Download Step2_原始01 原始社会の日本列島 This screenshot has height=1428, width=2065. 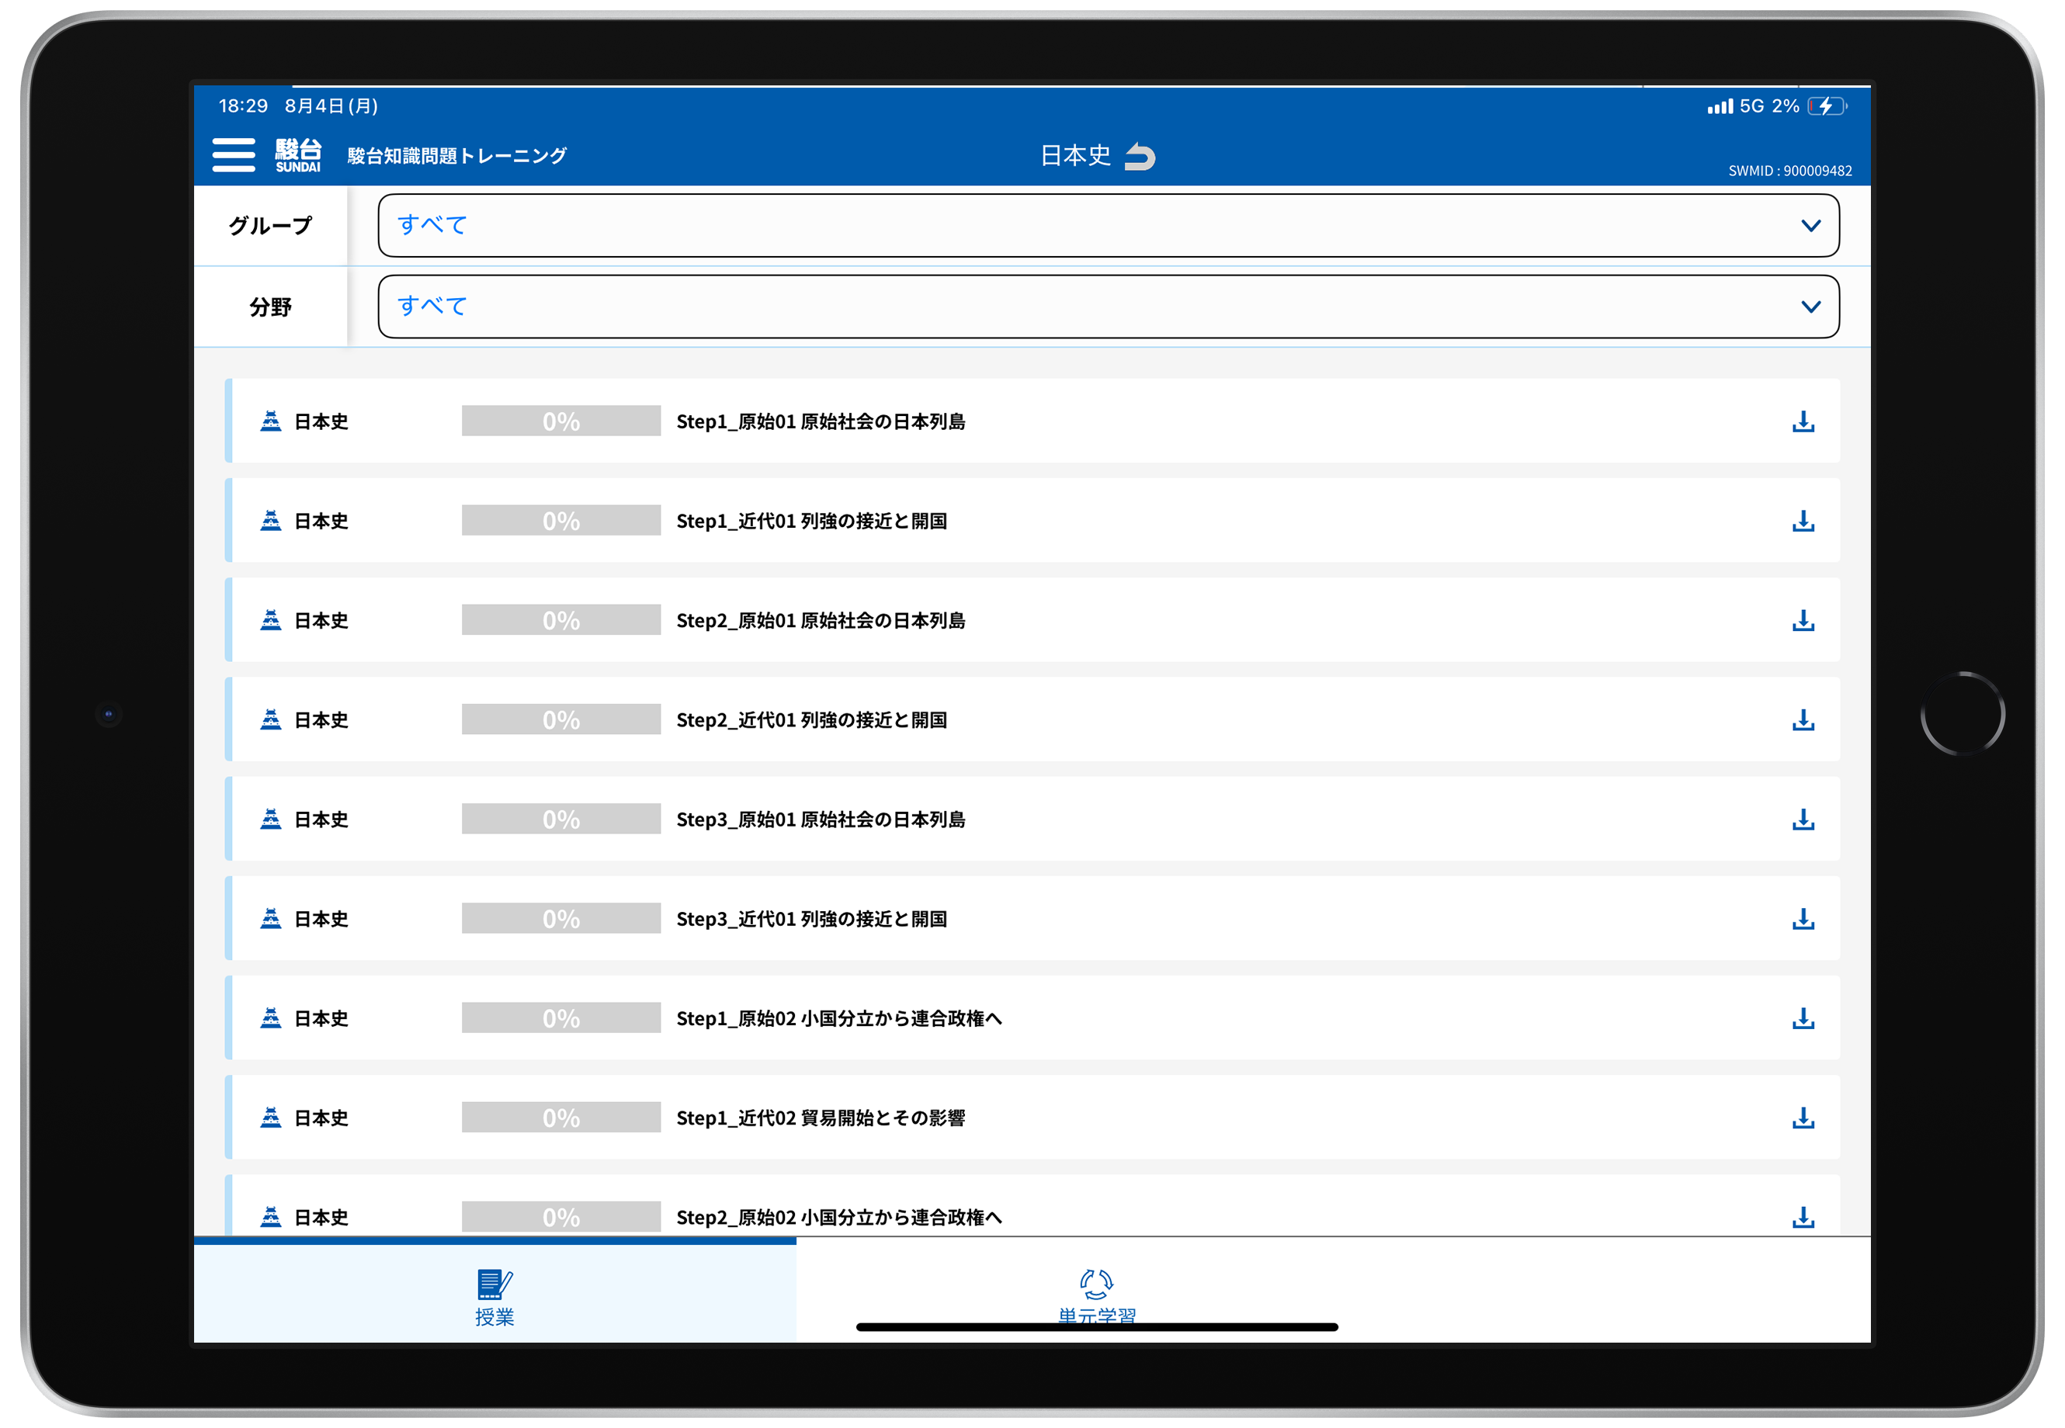(x=1803, y=620)
